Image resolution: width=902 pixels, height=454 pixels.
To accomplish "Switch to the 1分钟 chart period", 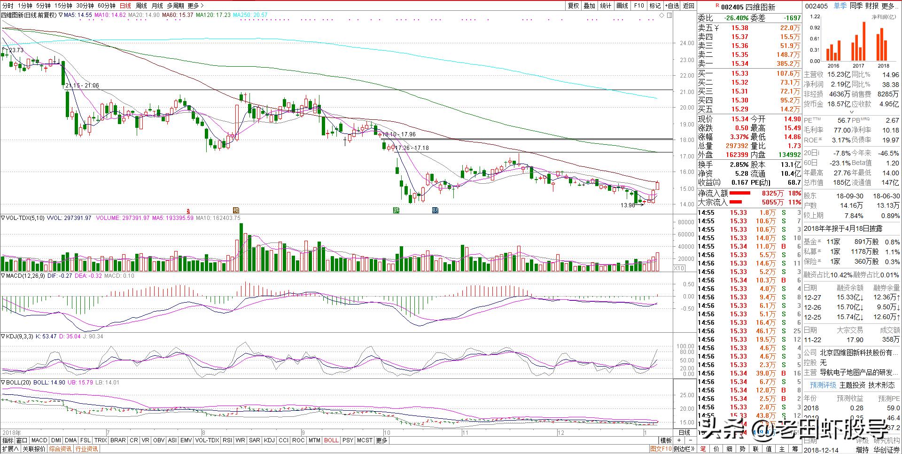I will (25, 6).
